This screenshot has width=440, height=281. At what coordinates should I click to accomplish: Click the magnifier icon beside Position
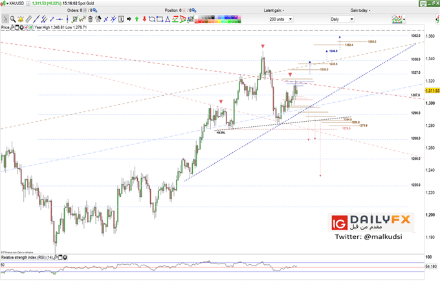(193, 10)
